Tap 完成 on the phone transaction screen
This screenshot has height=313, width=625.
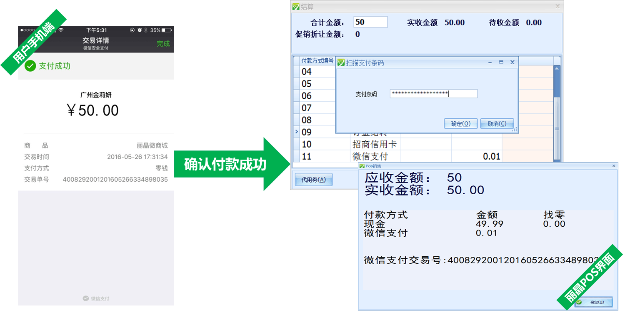coord(163,44)
